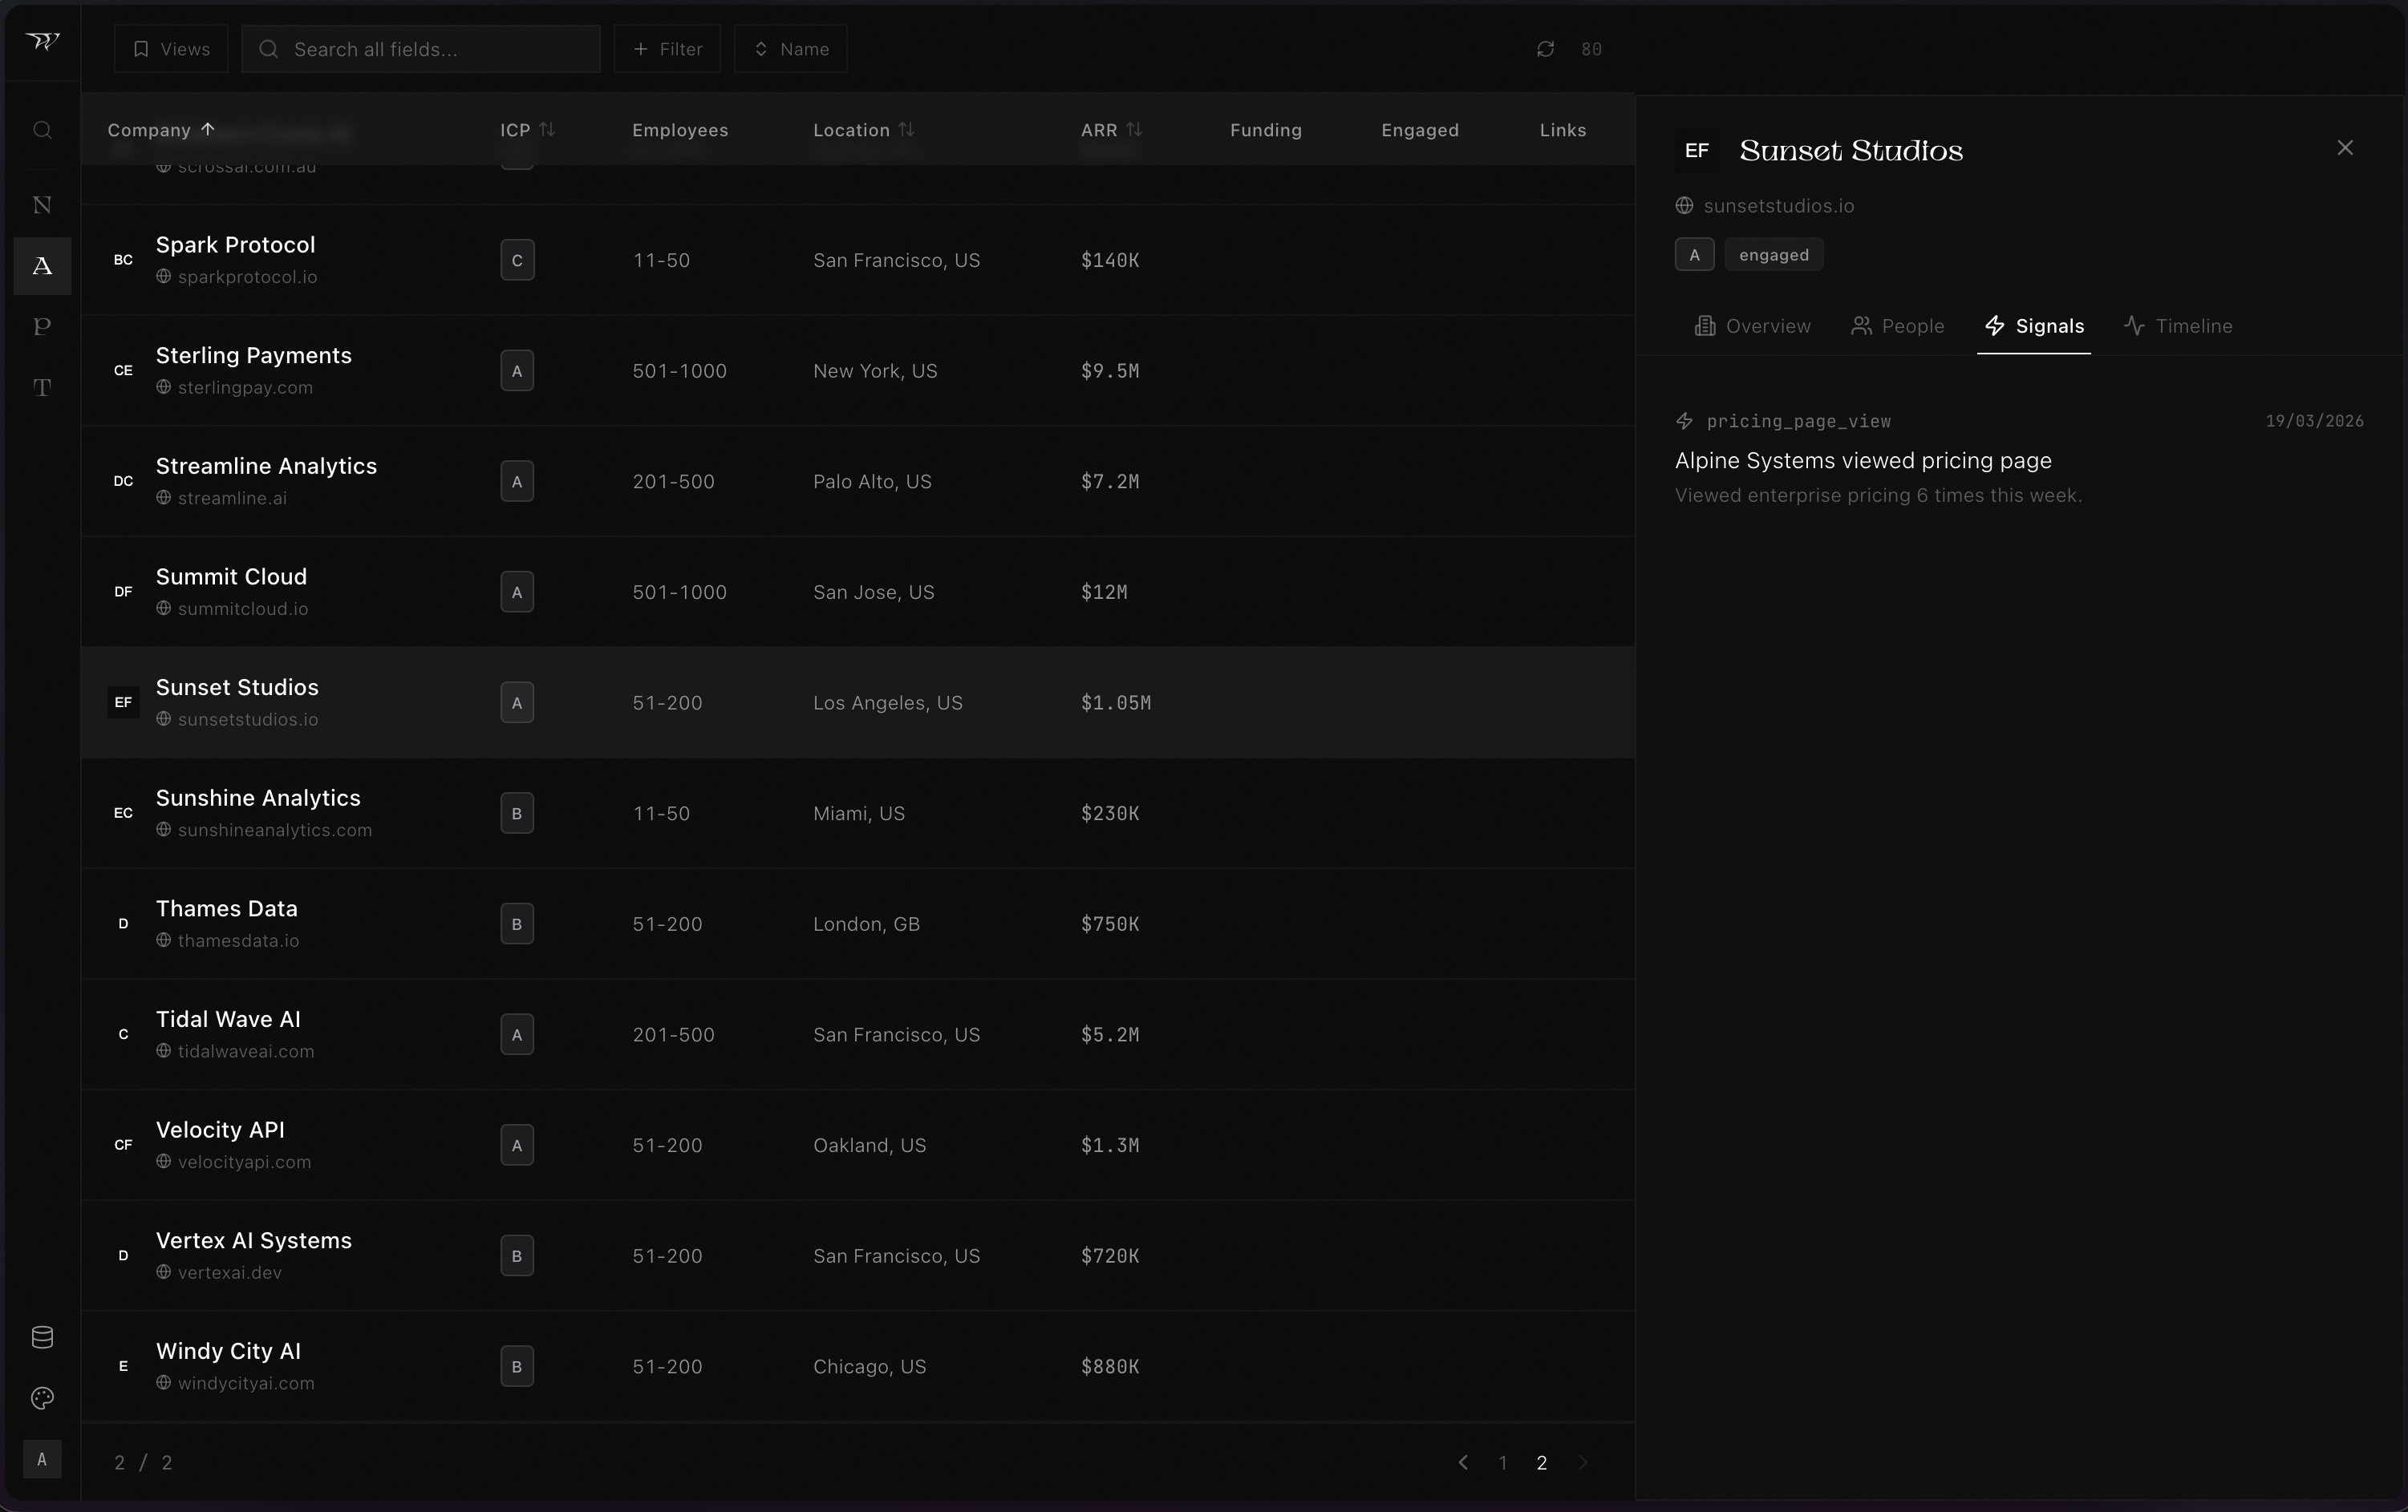Click the user avatar A at bottom-left
This screenshot has height=1512, width=2408.
click(x=42, y=1459)
